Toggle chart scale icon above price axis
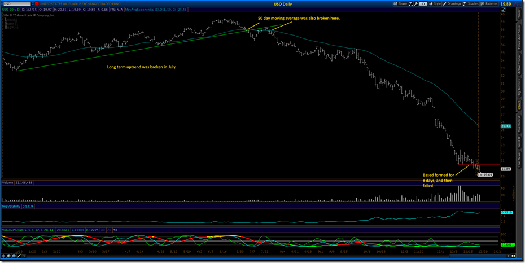This screenshot has width=525, height=263. (504, 10)
